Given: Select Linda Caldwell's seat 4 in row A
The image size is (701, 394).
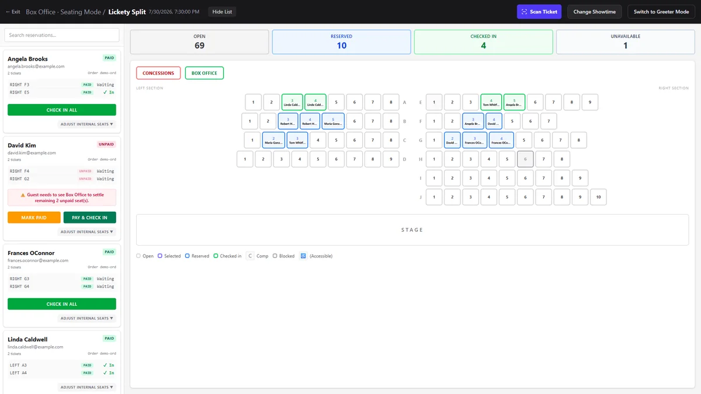Looking at the screenshot, I should point(315,102).
